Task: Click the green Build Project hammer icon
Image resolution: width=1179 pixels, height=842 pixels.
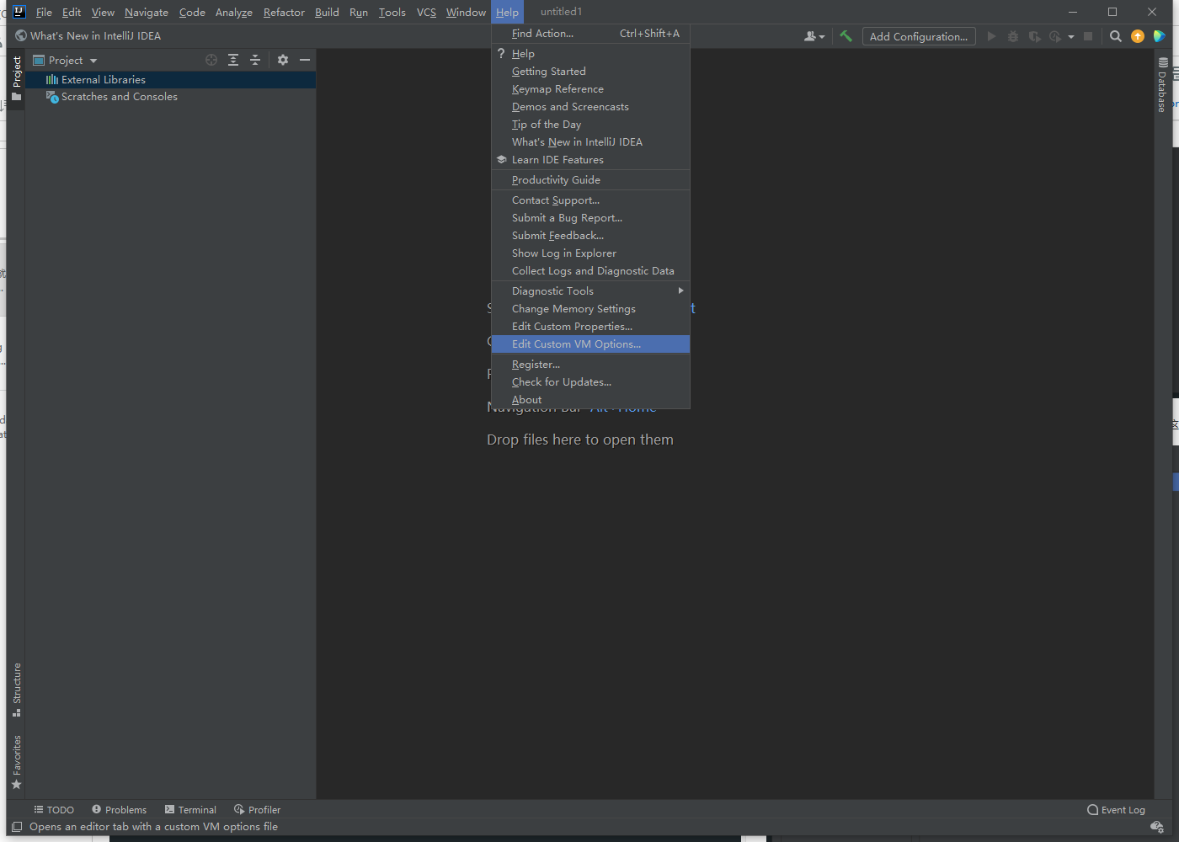Action: point(846,36)
